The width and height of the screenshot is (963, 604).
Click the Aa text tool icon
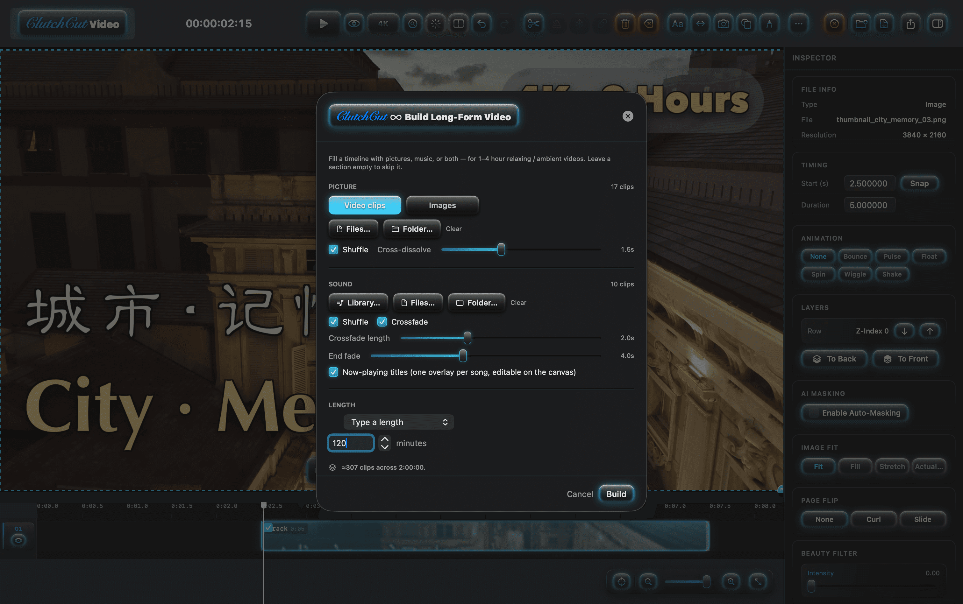(x=677, y=24)
